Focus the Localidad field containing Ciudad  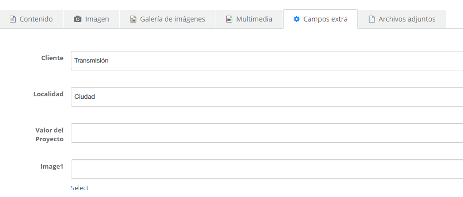pos(267,97)
